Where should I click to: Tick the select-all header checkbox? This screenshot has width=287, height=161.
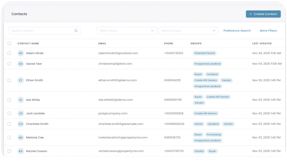pyautogui.click(x=9, y=43)
